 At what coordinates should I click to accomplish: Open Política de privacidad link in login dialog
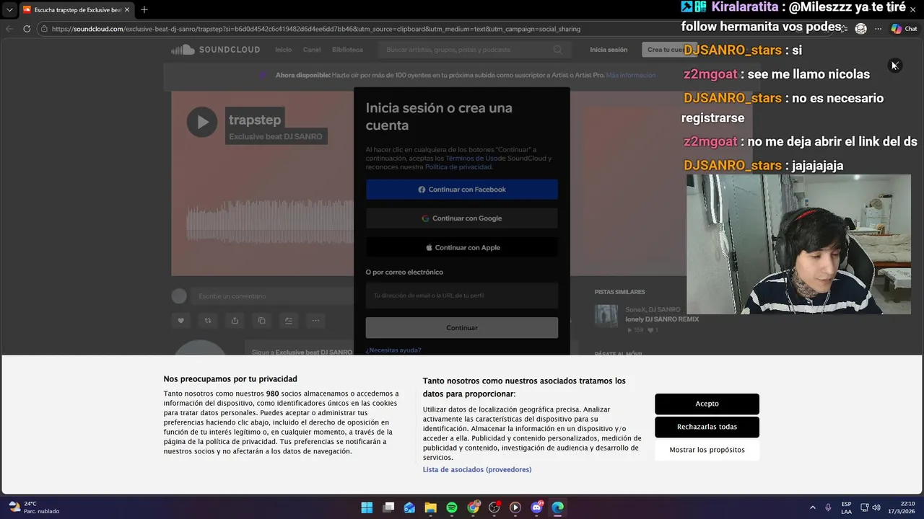[x=458, y=167]
